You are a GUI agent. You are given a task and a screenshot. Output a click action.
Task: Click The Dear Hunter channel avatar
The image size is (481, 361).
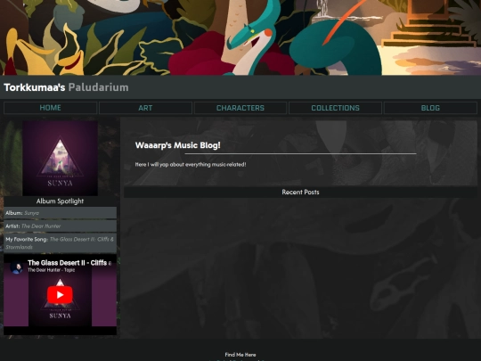click(x=16, y=267)
